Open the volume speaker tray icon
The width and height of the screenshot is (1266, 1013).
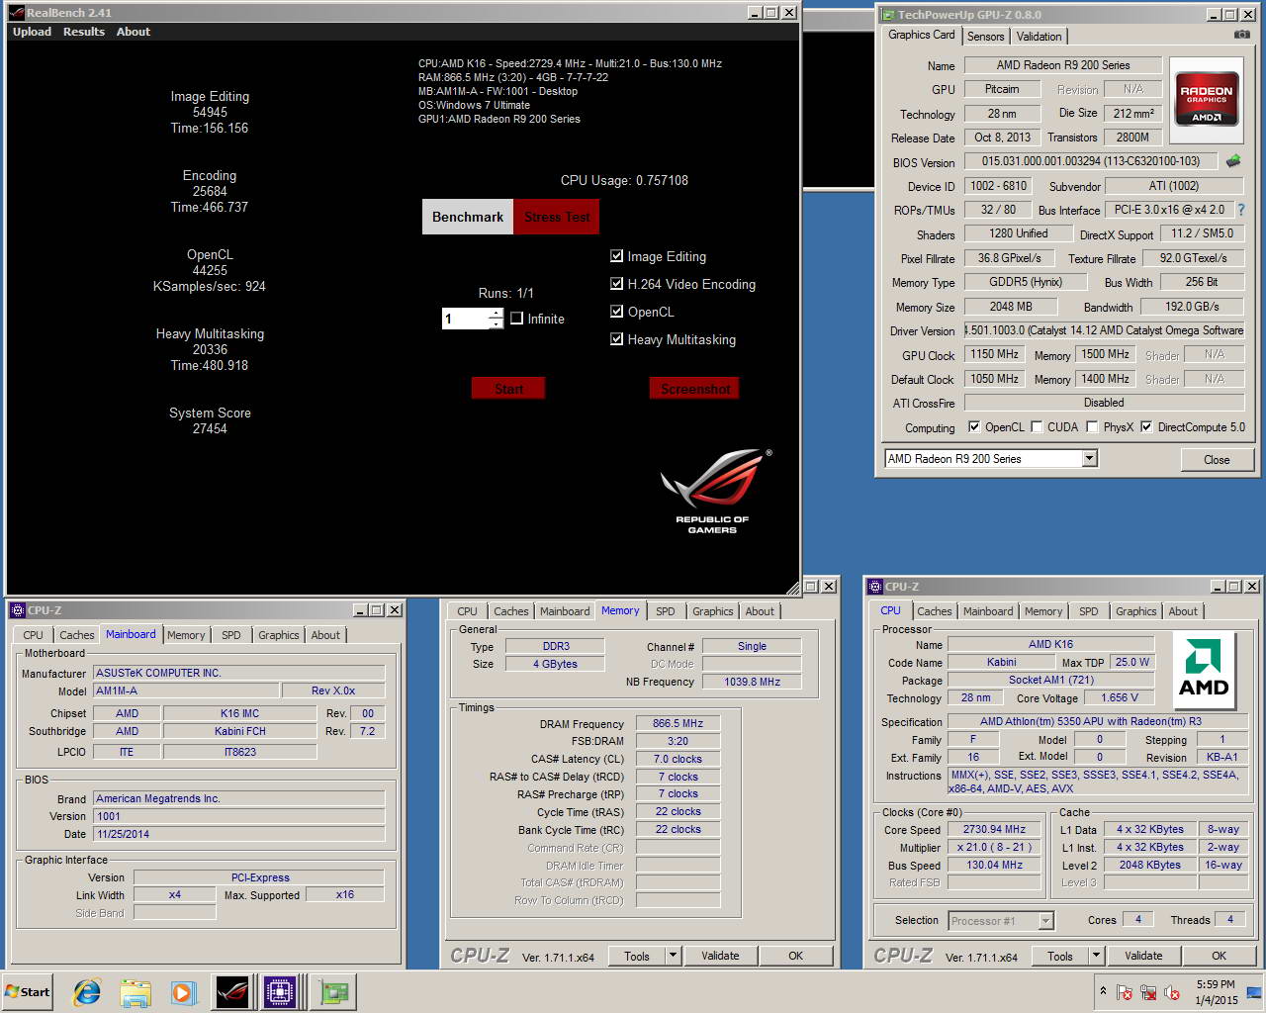point(1172,992)
